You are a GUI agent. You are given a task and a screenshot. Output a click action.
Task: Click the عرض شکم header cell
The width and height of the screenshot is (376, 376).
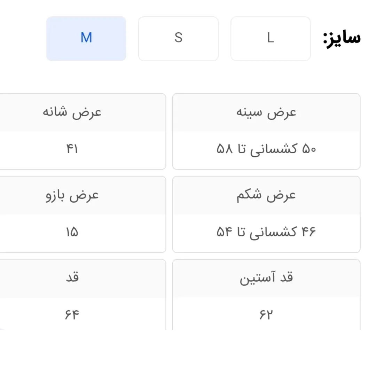click(266, 195)
